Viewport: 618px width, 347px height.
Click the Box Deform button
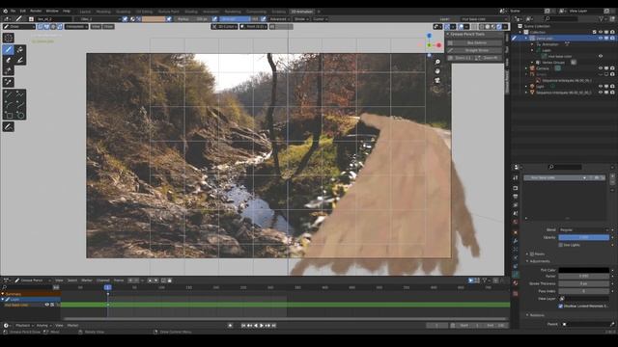[x=474, y=42]
